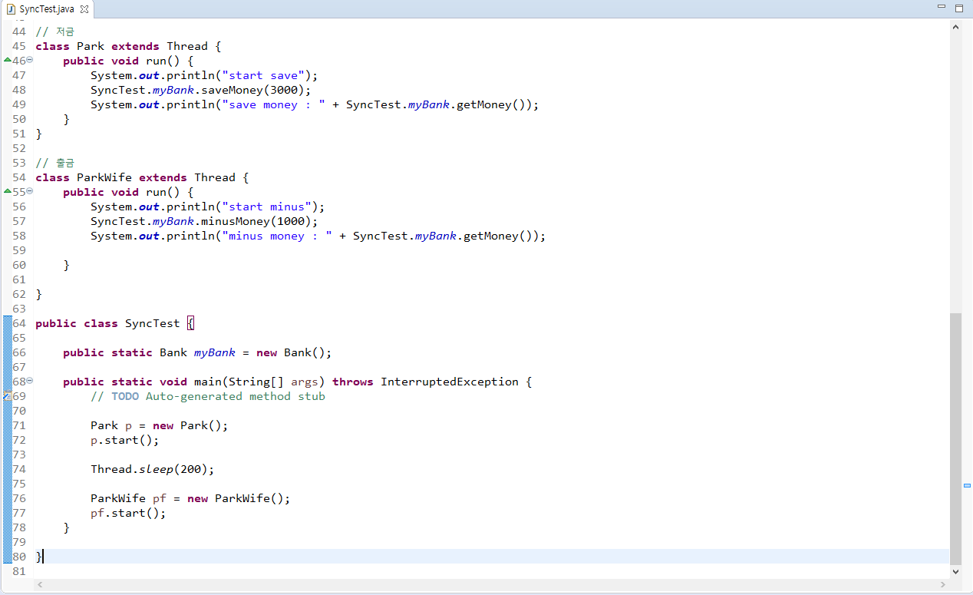Click "SyncTest" in public class declaration line 64
The height and width of the screenshot is (595, 973).
[153, 323]
